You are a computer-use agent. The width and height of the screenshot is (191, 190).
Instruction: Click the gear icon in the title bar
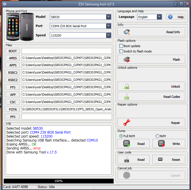(x=5, y=4)
